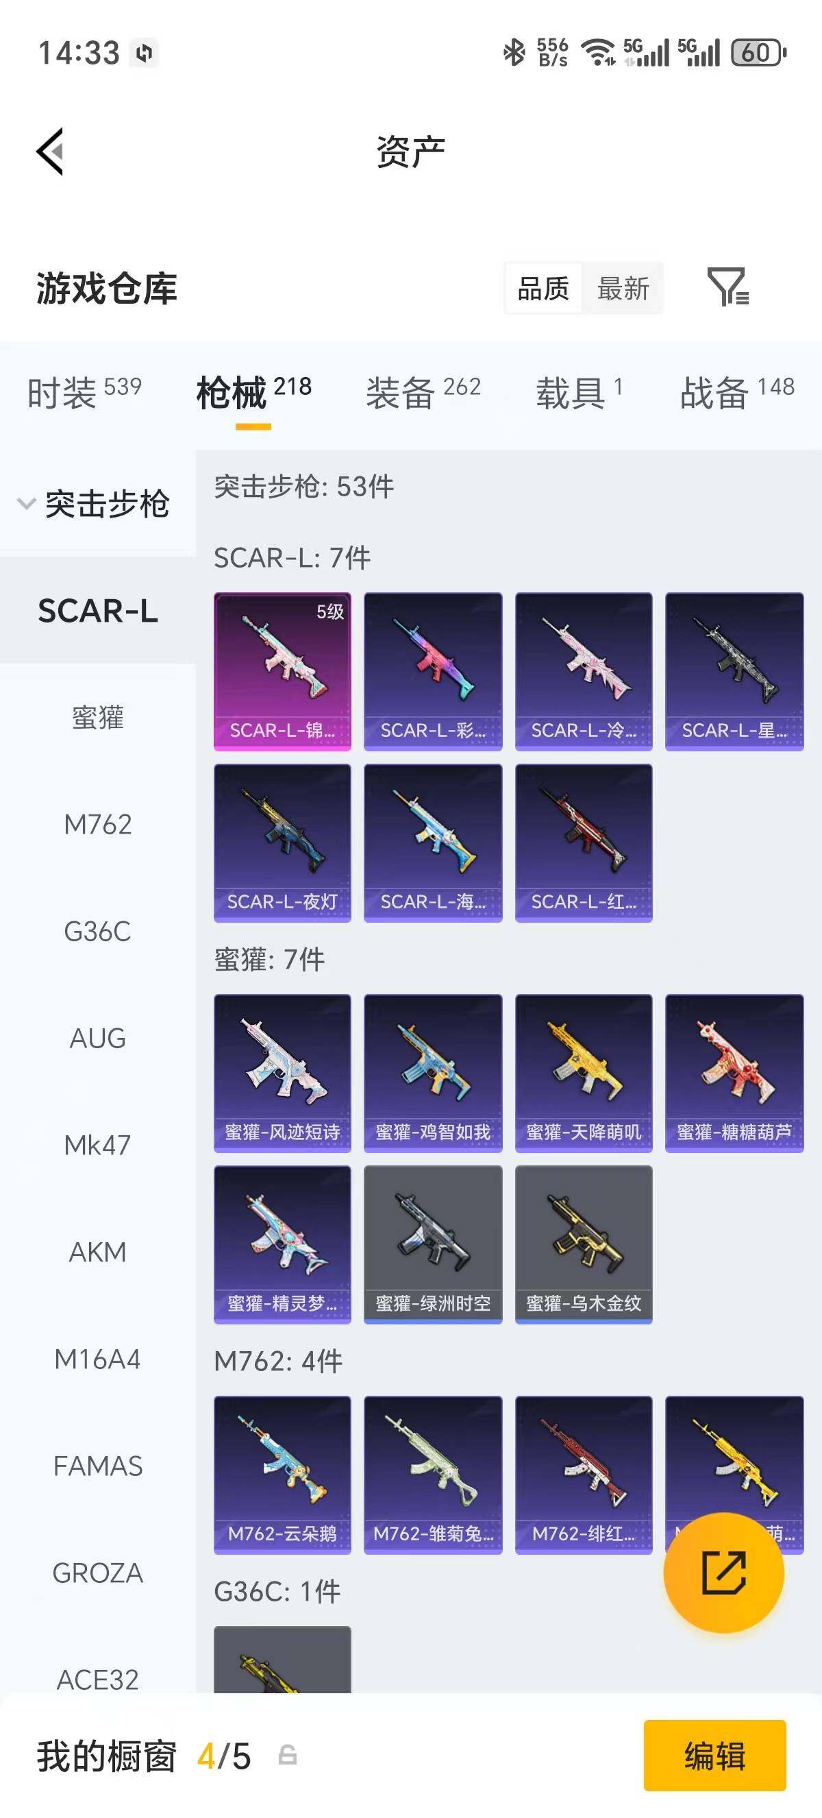
Task: Switch to the 时装 tab
Action: point(84,392)
